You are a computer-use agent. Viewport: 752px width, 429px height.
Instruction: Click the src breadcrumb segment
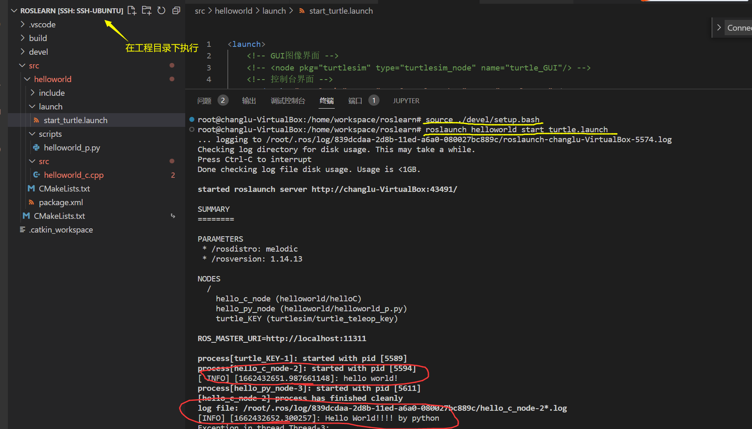click(x=200, y=11)
